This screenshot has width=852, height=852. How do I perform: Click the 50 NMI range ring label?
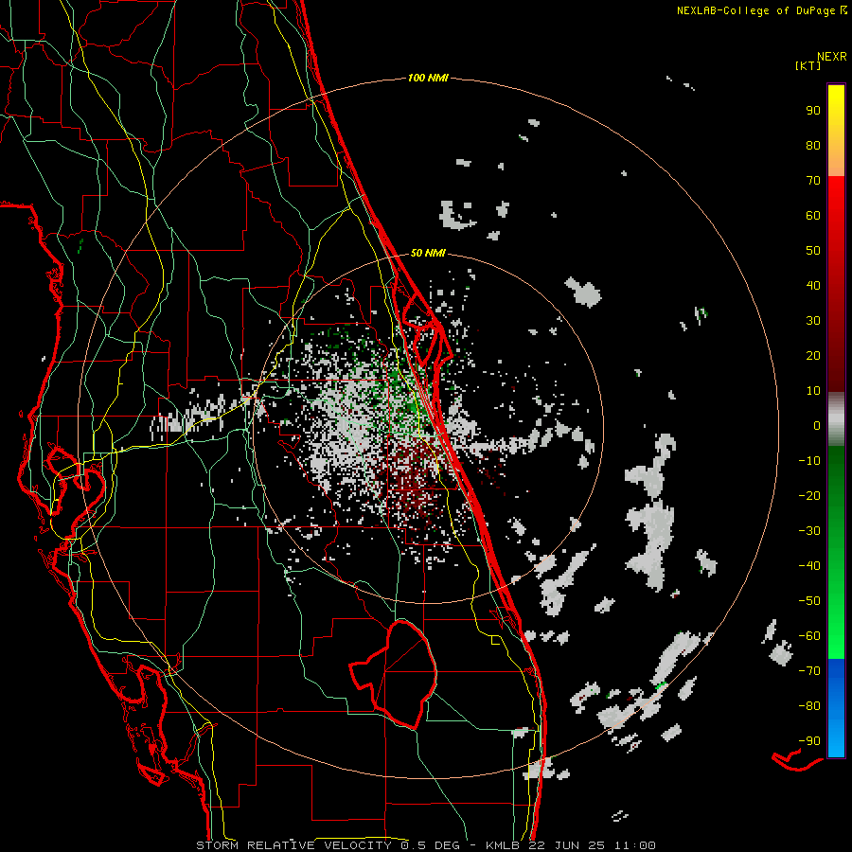click(428, 253)
